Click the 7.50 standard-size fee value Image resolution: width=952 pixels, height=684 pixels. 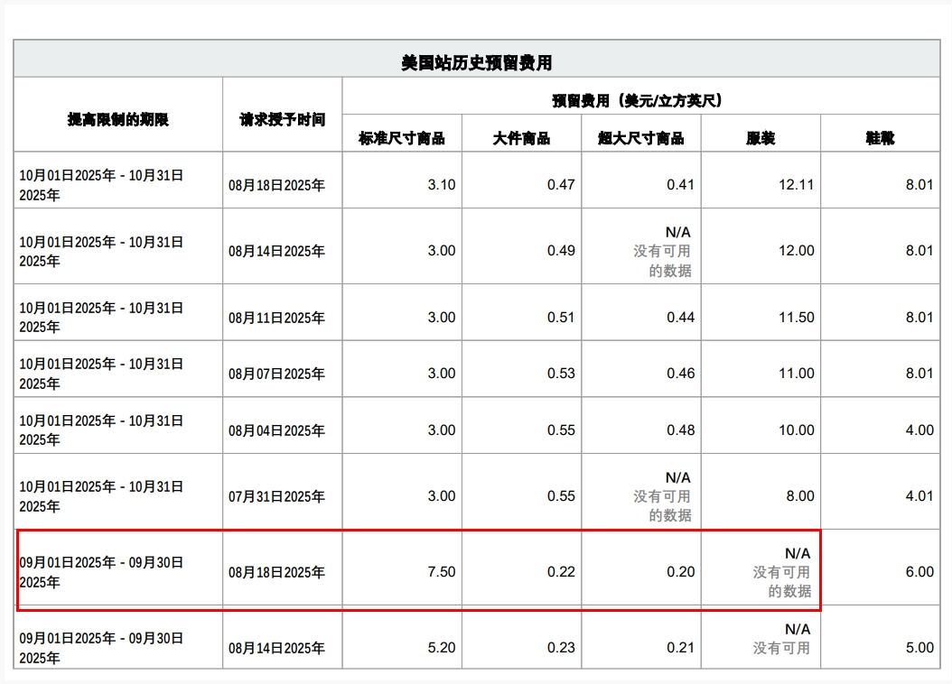[x=442, y=572]
